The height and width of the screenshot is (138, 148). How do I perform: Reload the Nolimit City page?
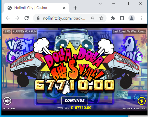27,18
